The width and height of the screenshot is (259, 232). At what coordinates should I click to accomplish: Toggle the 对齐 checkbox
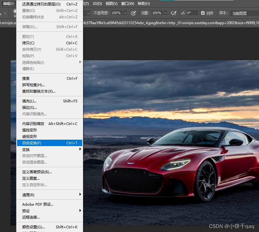pos(203,13)
